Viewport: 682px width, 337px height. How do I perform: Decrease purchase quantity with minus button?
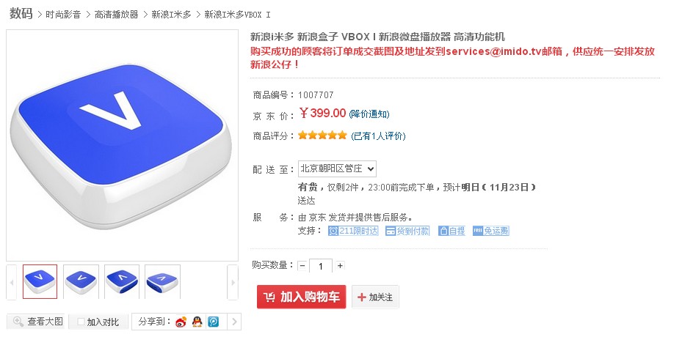coord(302,266)
